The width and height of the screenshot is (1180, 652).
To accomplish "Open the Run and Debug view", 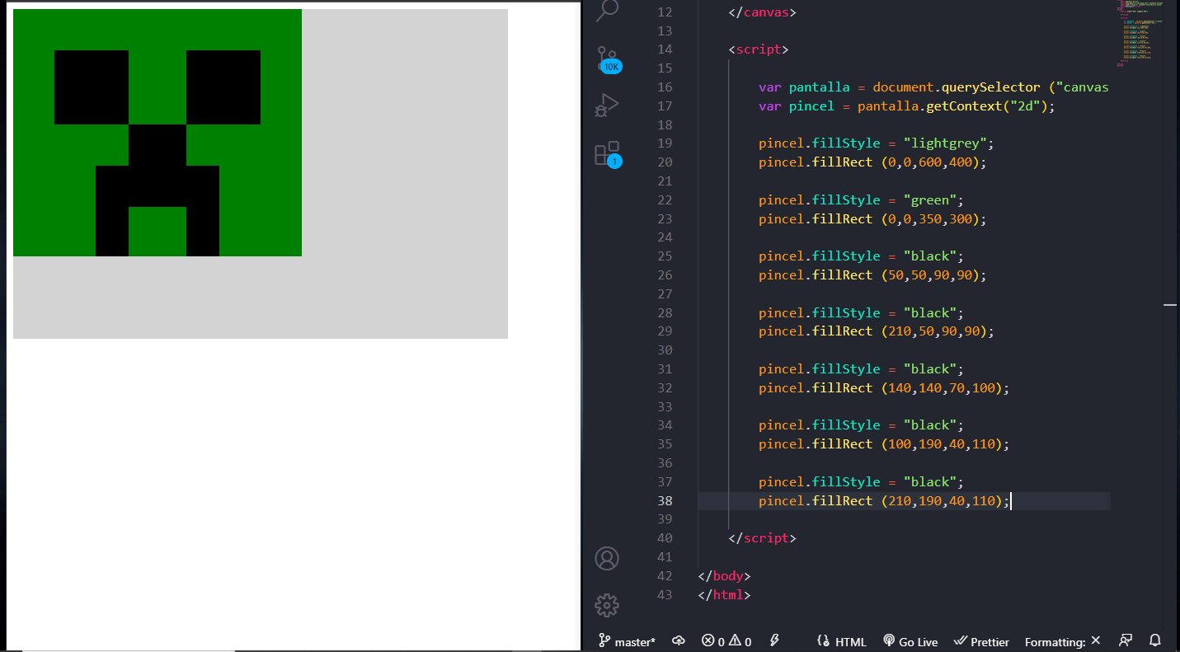I will 607,106.
